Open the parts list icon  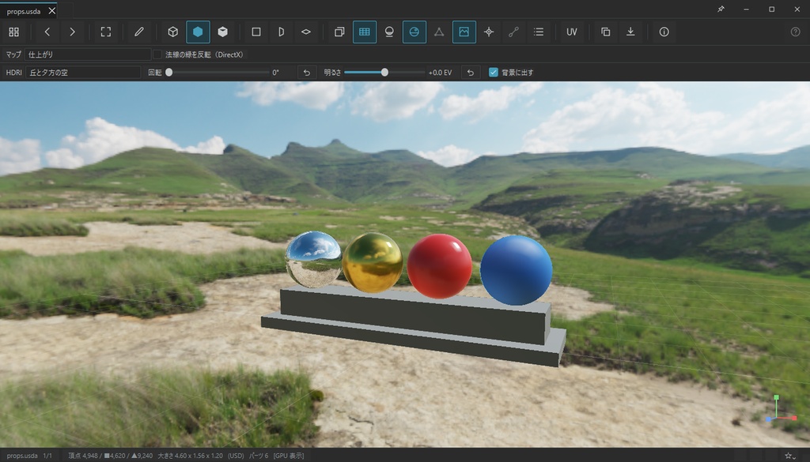pos(538,32)
